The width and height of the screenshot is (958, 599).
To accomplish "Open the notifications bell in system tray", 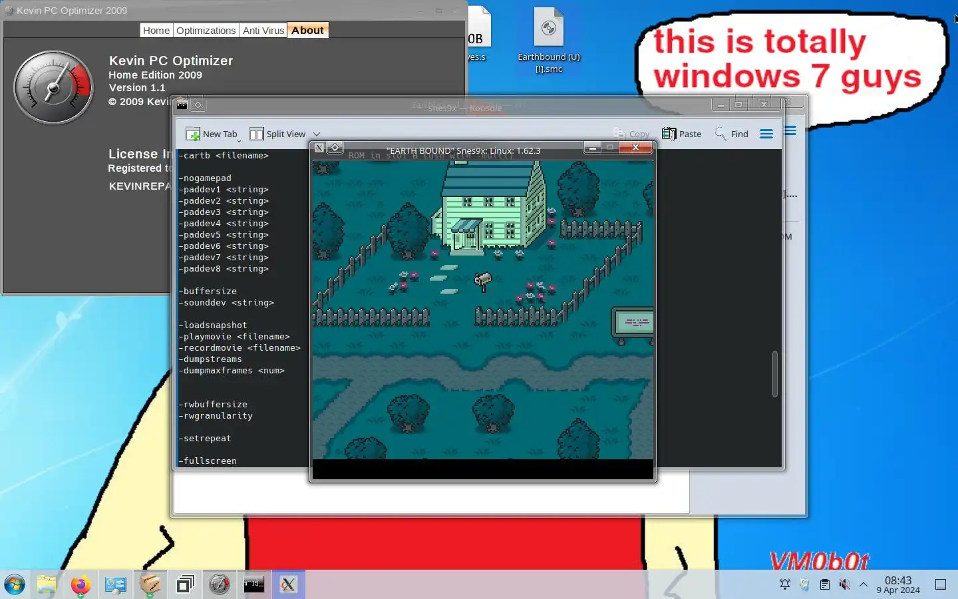I will click(785, 584).
